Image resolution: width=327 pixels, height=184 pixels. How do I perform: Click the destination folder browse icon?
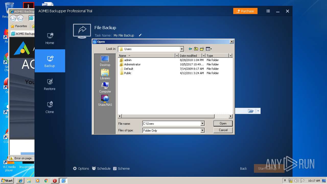click(x=251, y=111)
